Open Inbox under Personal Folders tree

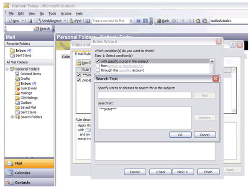point(26,84)
